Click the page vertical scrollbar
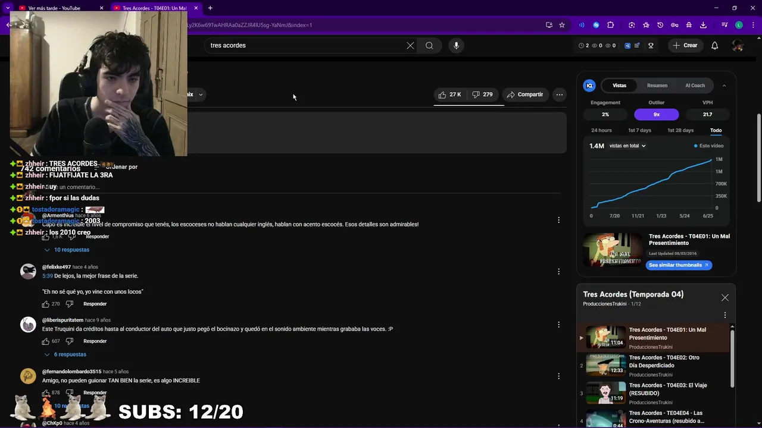 pos(758,158)
